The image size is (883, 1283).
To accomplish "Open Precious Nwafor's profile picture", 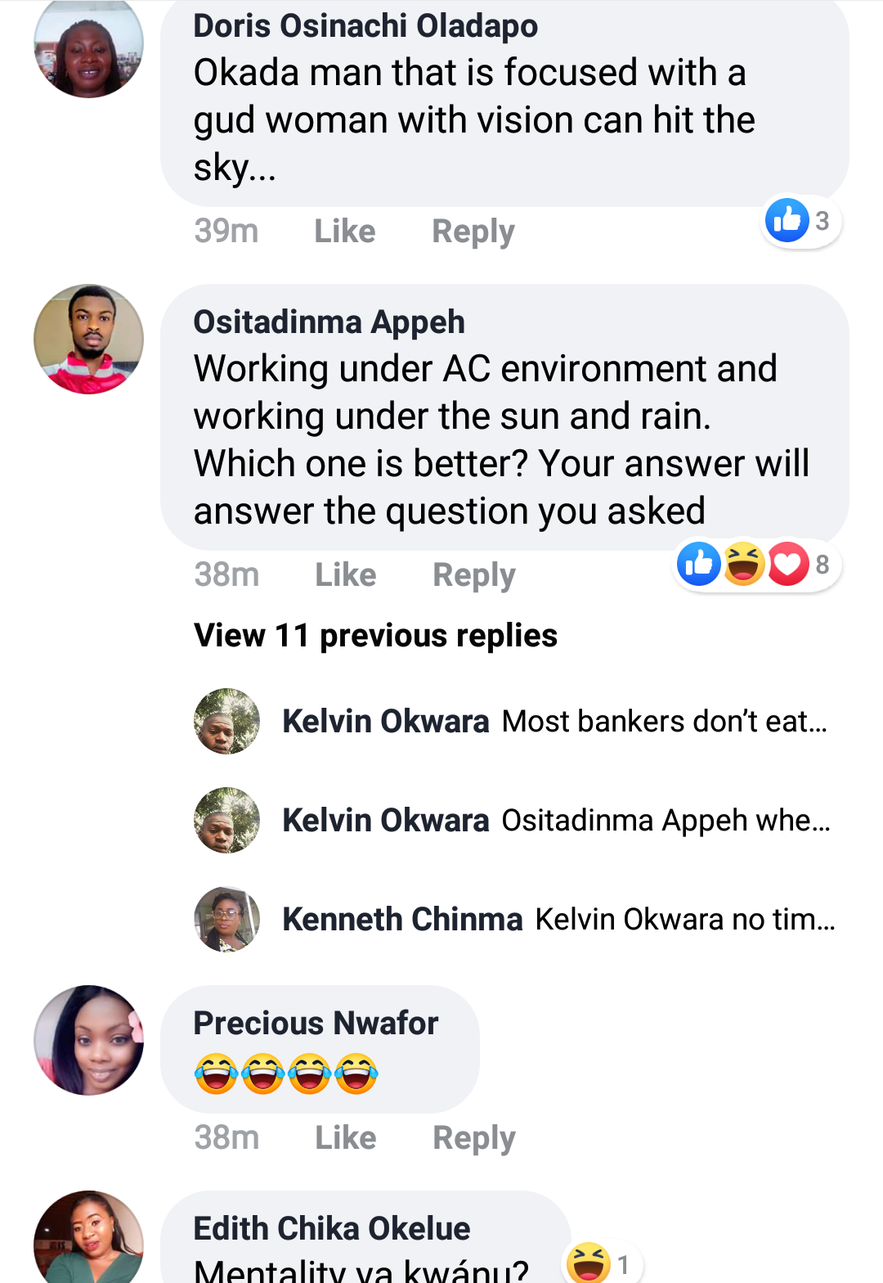I will pyautogui.click(x=88, y=1040).
